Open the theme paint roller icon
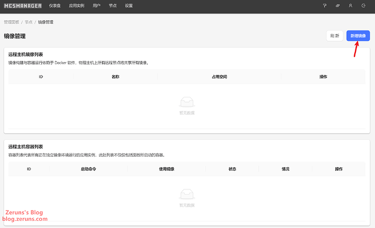The image size is (375, 228). coord(324,5)
